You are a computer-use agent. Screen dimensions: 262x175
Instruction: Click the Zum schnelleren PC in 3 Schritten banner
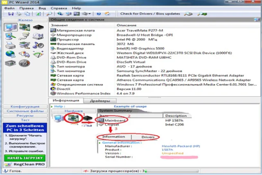tap(25, 128)
